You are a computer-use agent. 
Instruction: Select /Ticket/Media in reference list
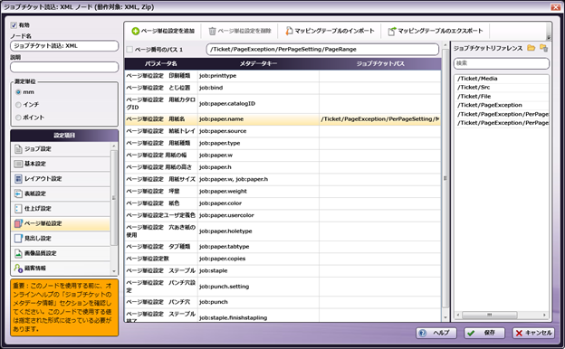pos(501,79)
